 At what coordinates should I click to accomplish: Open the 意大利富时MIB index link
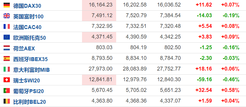31,70
